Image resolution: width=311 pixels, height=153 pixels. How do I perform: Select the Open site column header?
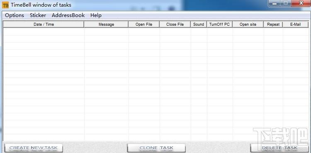point(248,24)
